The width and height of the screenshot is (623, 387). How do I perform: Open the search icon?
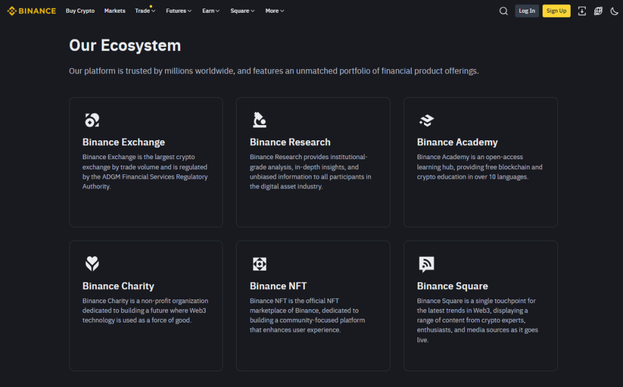click(503, 10)
